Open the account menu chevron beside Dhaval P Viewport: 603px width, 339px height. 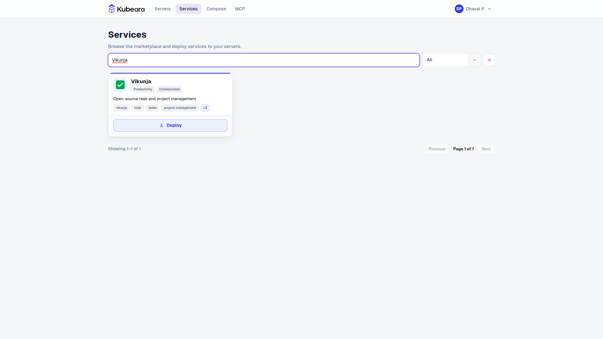coord(489,9)
